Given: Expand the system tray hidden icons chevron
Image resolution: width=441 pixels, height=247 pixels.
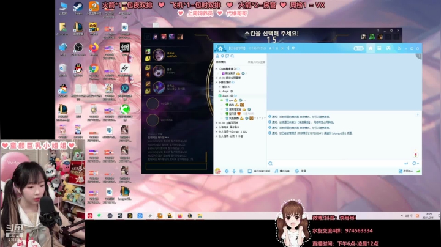Looking at the screenshot, I should tap(402, 216).
